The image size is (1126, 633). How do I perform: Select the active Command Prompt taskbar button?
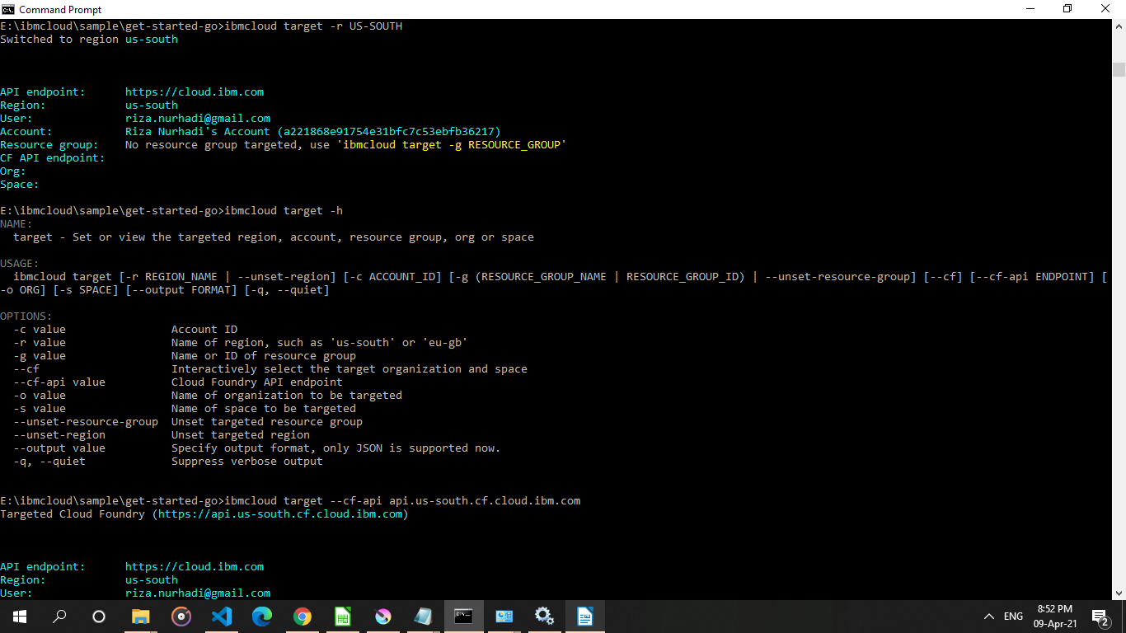coord(464,616)
